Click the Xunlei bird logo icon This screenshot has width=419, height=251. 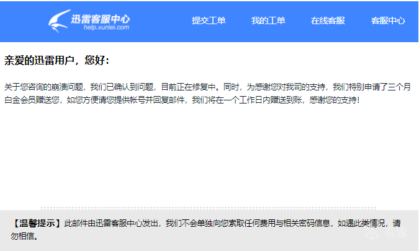(x=60, y=21)
